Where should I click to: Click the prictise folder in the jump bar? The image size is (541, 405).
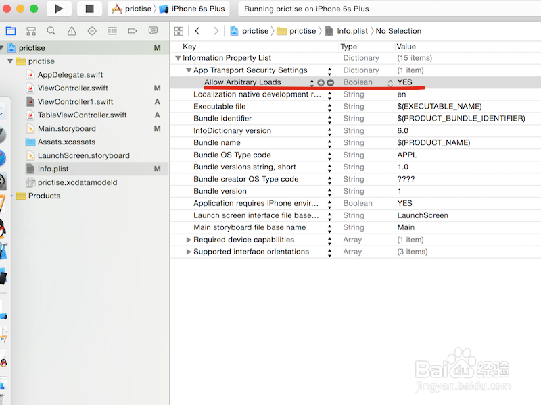coord(297,31)
